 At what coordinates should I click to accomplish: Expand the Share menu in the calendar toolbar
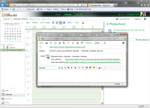tap(70, 23)
